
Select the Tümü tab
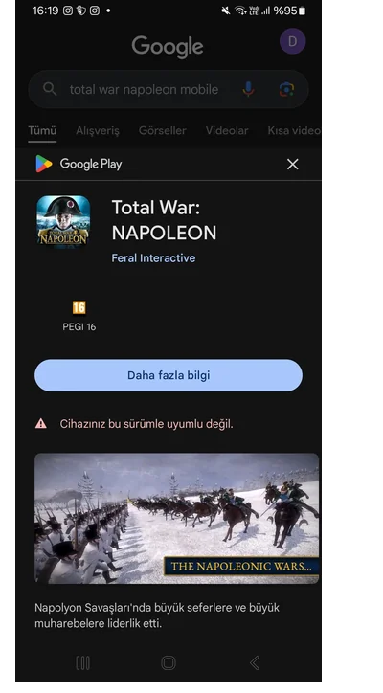pyautogui.click(x=42, y=131)
